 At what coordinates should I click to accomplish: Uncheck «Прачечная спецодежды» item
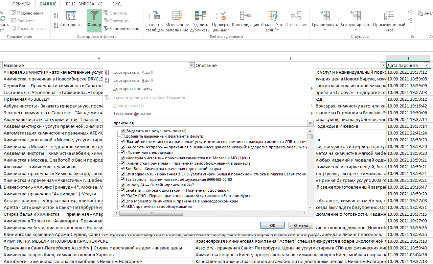pyautogui.click(x=123, y=152)
